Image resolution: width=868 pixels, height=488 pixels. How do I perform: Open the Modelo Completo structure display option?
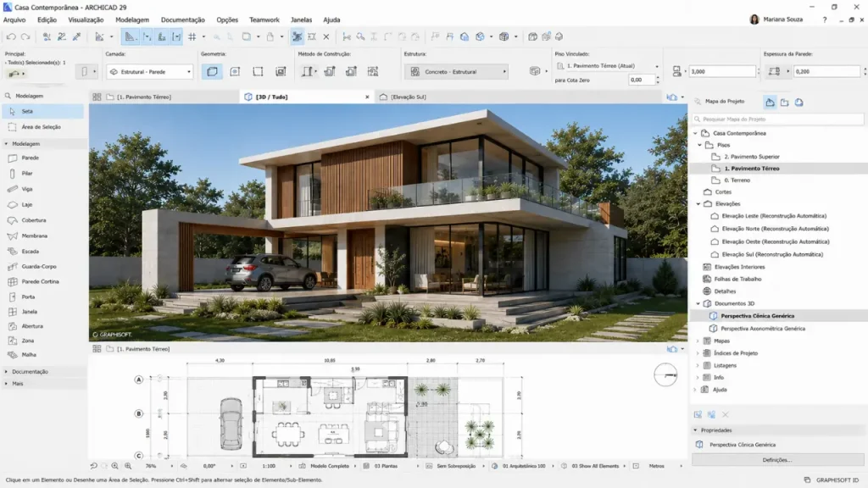coord(330,466)
